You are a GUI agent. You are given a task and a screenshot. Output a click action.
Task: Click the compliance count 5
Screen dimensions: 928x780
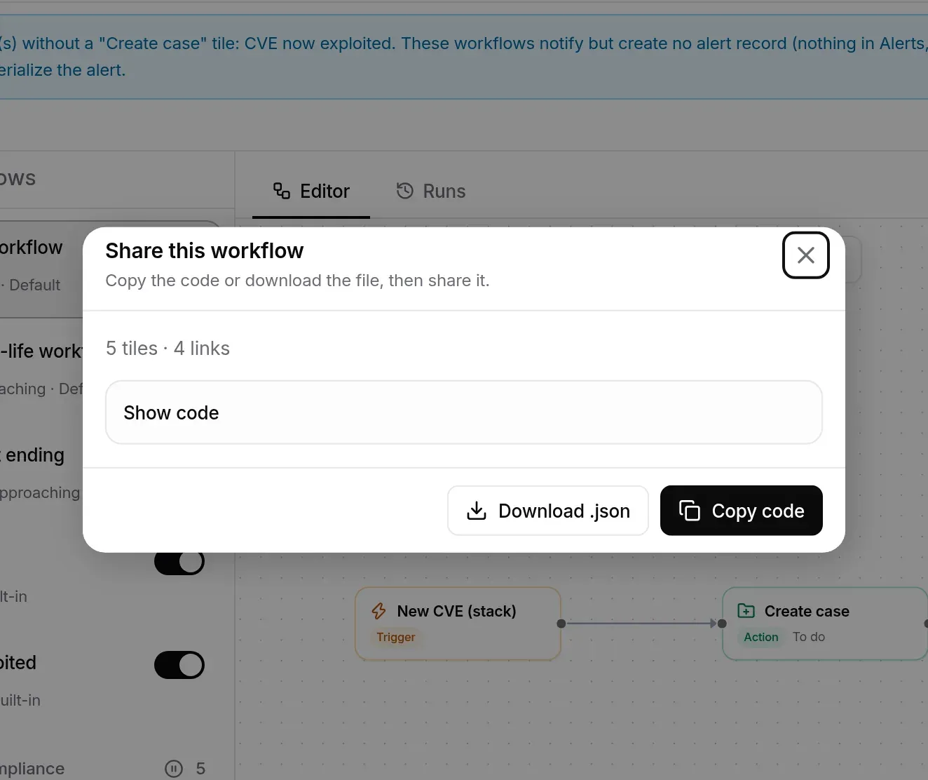coord(200,769)
